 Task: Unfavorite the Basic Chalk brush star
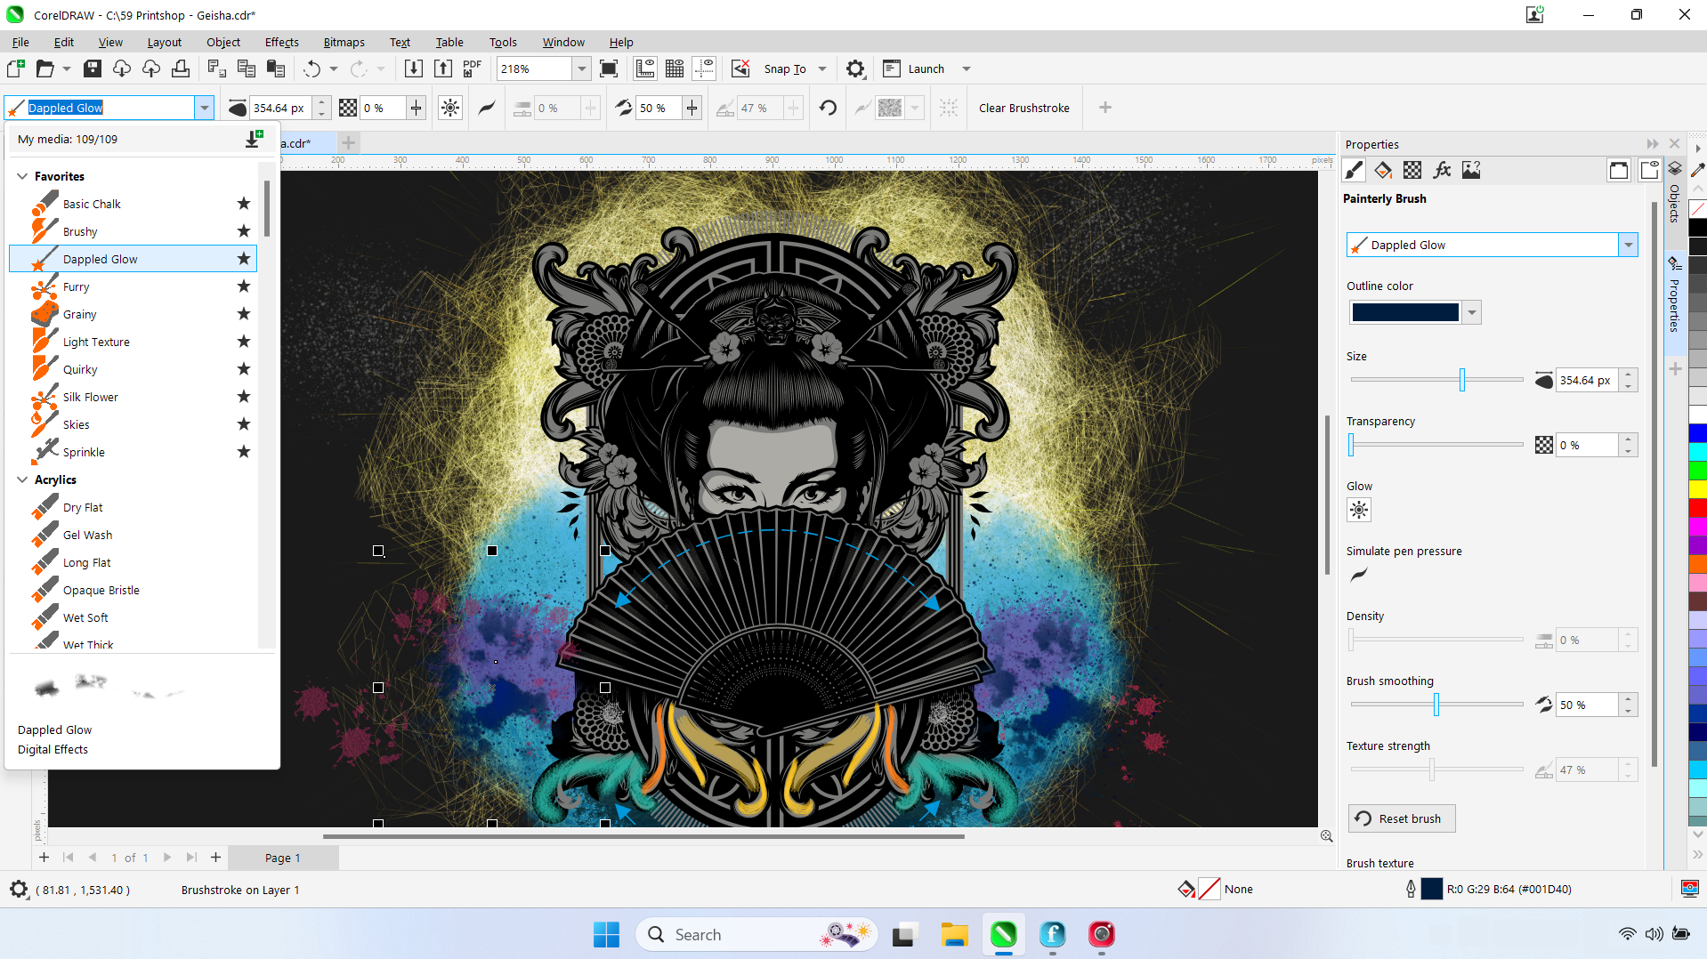(x=244, y=204)
